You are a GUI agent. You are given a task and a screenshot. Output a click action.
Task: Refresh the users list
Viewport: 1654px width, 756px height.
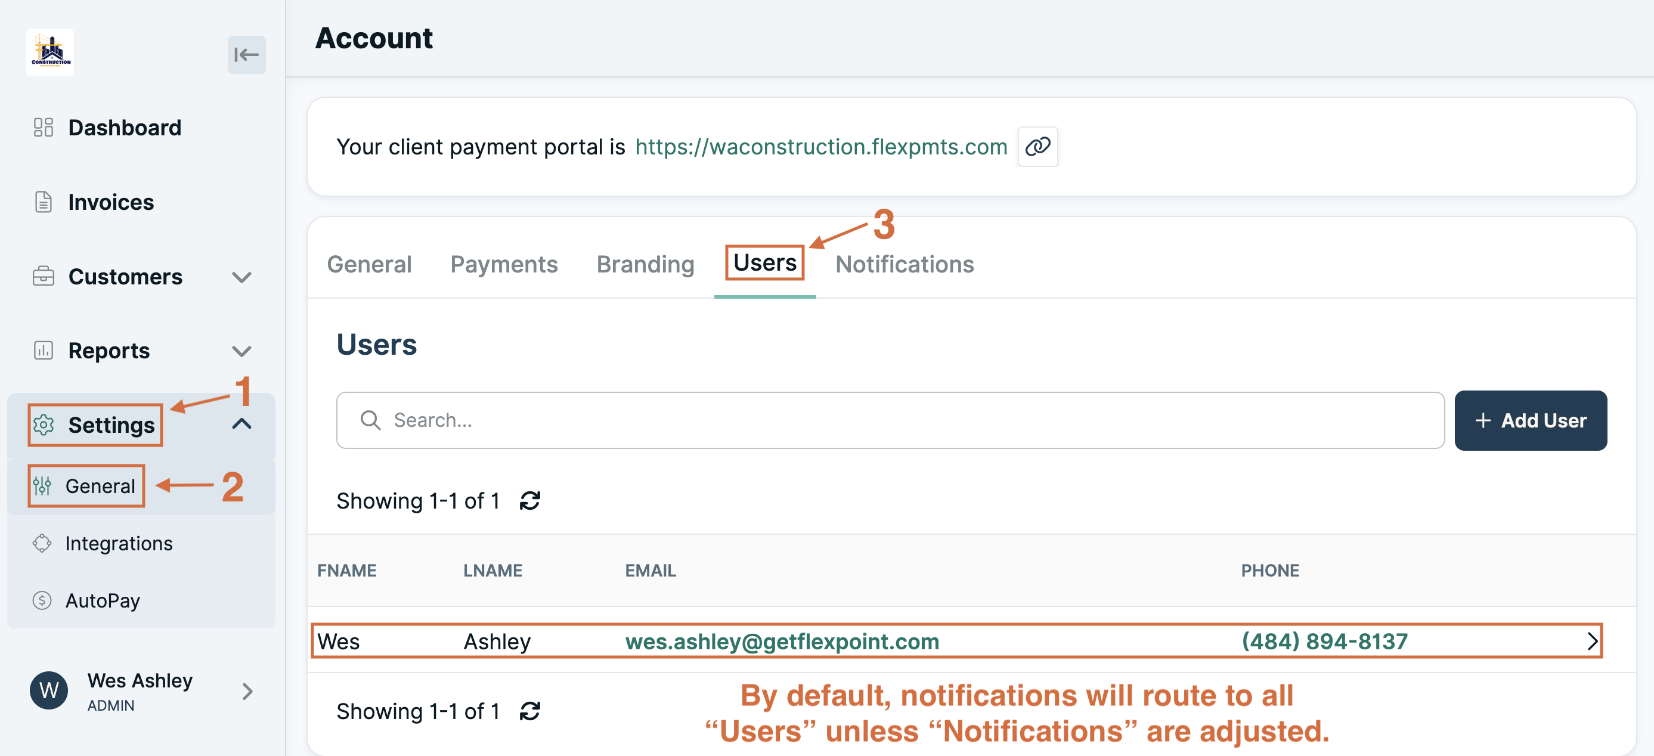(x=529, y=501)
